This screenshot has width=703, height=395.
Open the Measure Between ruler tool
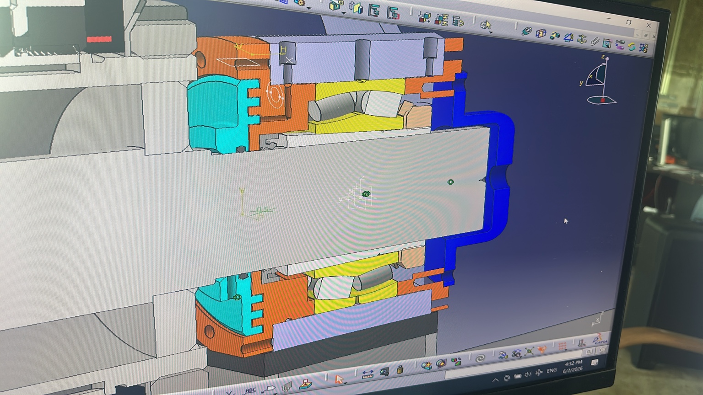[368, 374]
